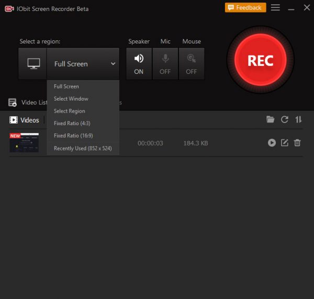This screenshot has width=314, height=299.
Task: Delete the recorded video
Action: pyautogui.click(x=297, y=142)
